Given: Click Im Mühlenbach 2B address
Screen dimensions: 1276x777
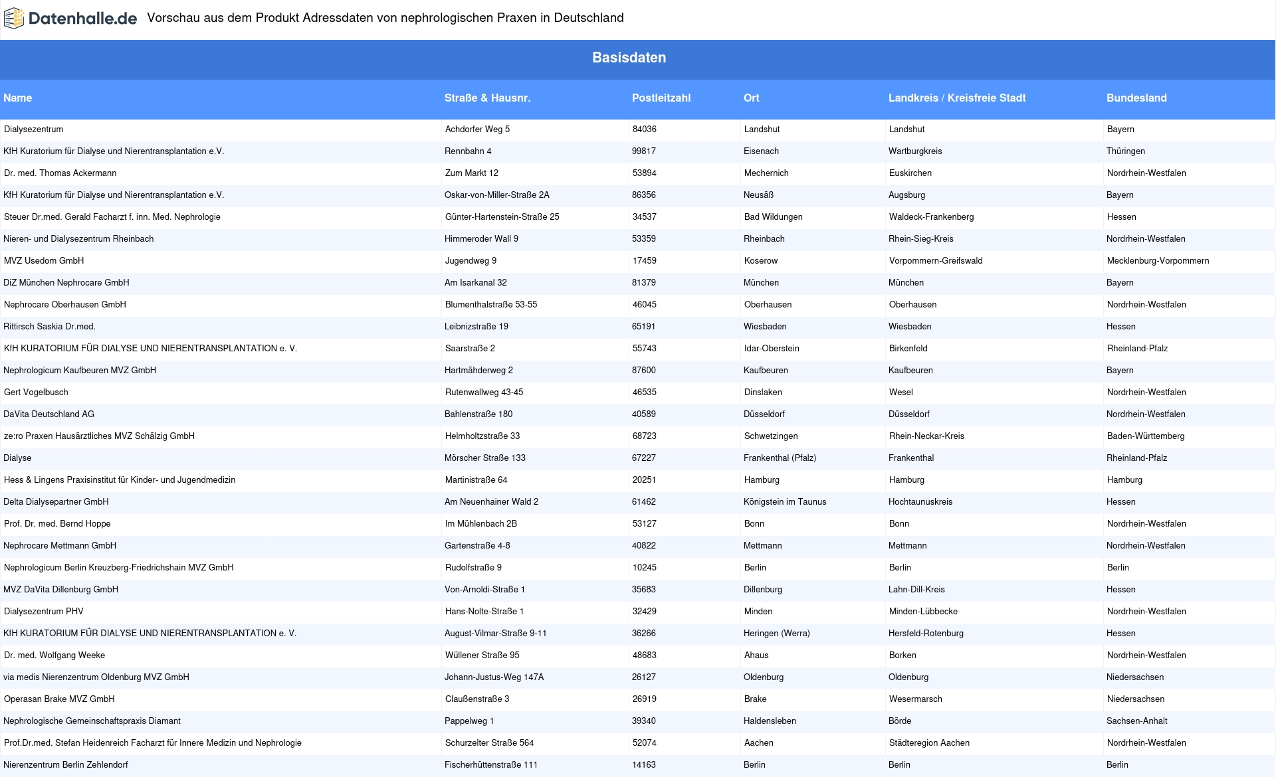Looking at the screenshot, I should point(481,524).
